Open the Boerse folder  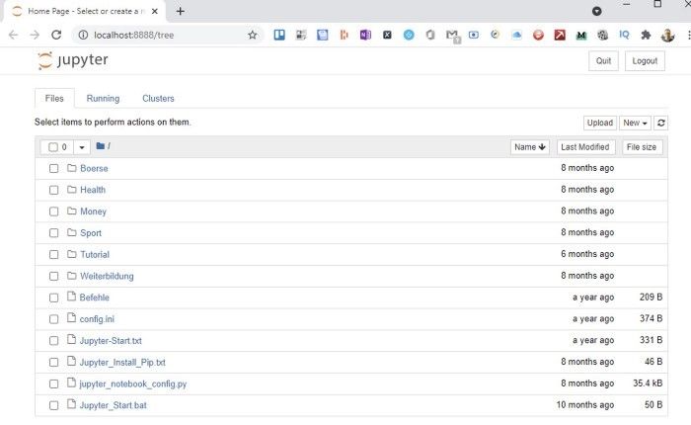point(94,169)
